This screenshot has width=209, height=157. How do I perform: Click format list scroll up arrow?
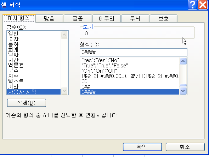tap(183, 61)
